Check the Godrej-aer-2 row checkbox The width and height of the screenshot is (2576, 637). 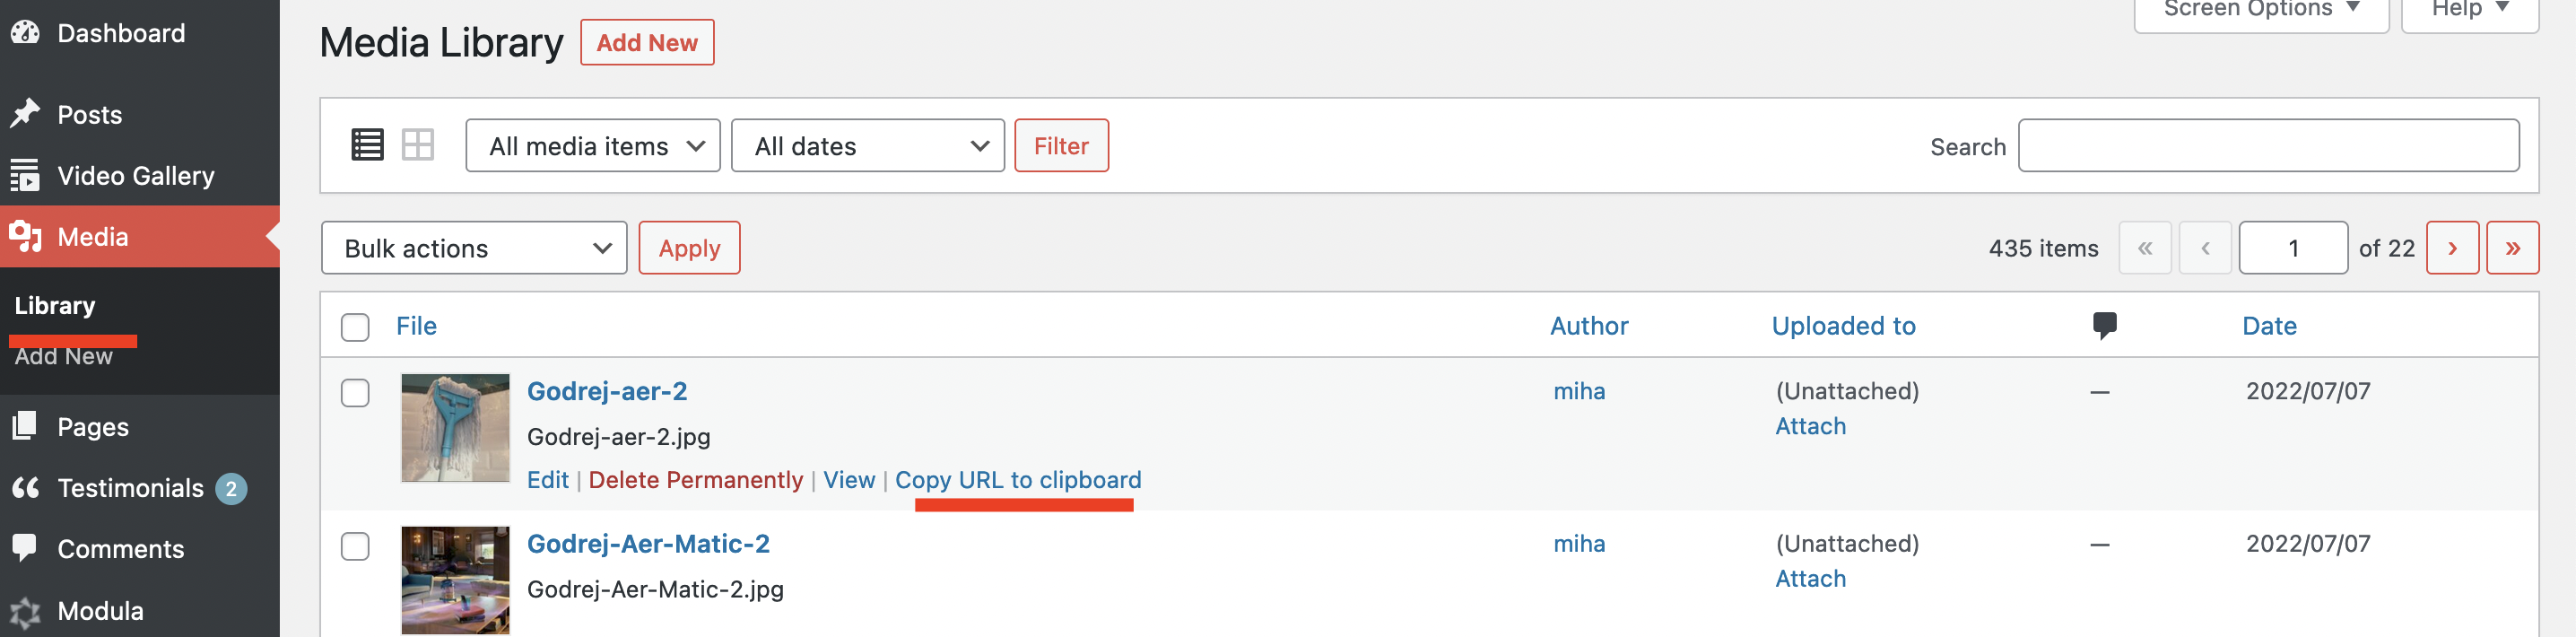(x=355, y=393)
